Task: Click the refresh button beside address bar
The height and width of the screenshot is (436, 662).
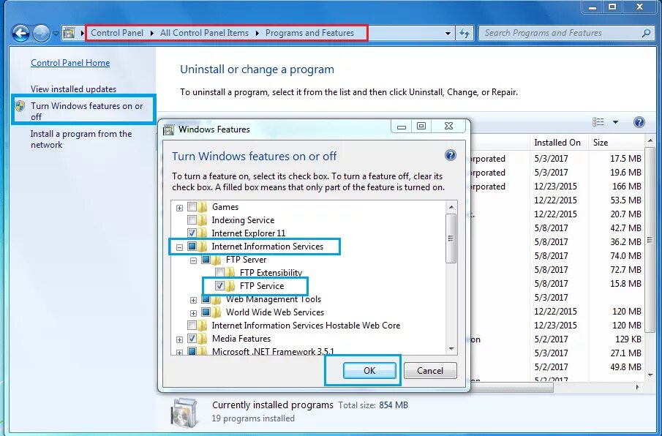Action: point(464,34)
